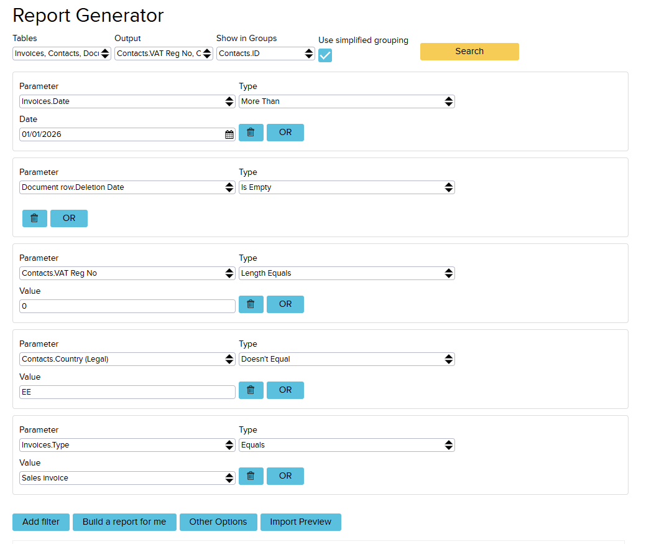Click Import Preview button
The height and width of the screenshot is (544, 654).
[300, 522]
